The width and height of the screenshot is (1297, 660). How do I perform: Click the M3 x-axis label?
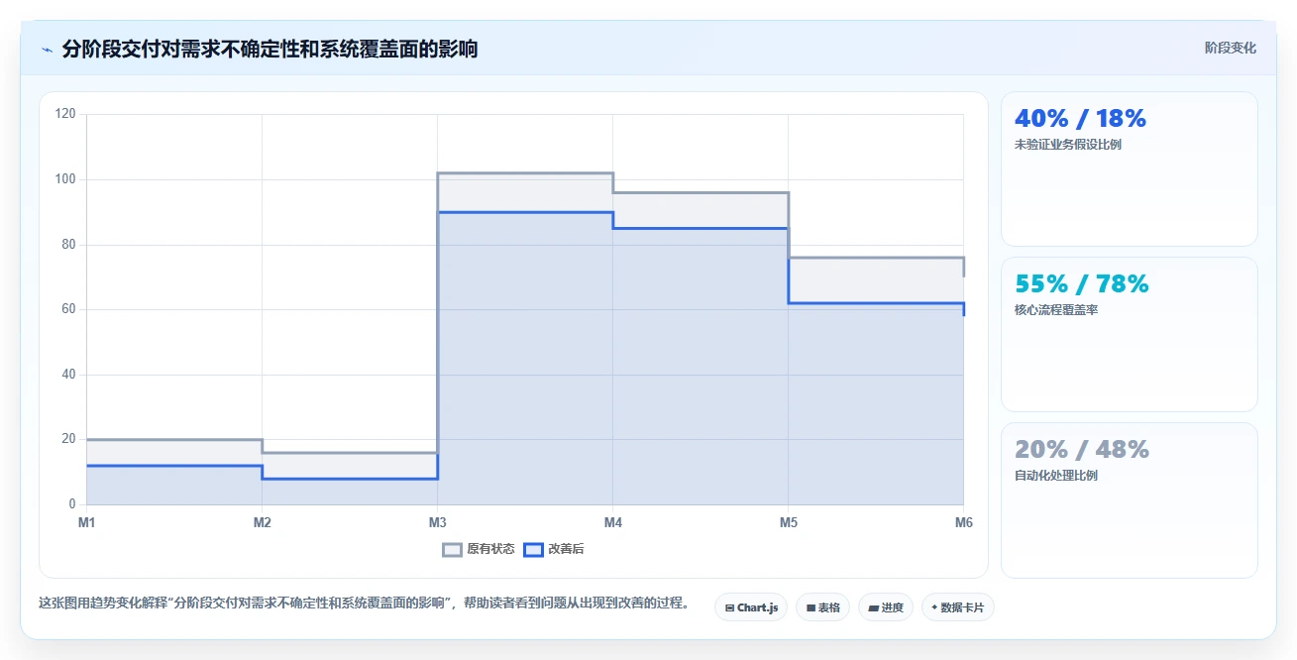437,522
